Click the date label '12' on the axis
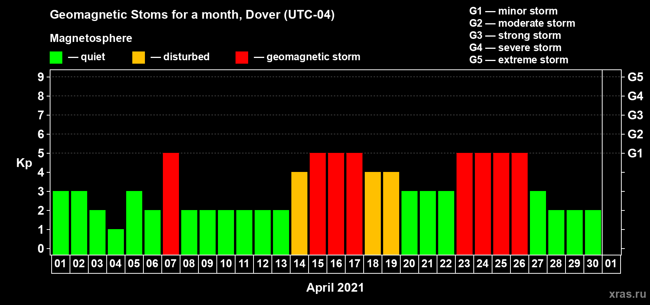This screenshot has width=650, height=305. click(x=263, y=264)
